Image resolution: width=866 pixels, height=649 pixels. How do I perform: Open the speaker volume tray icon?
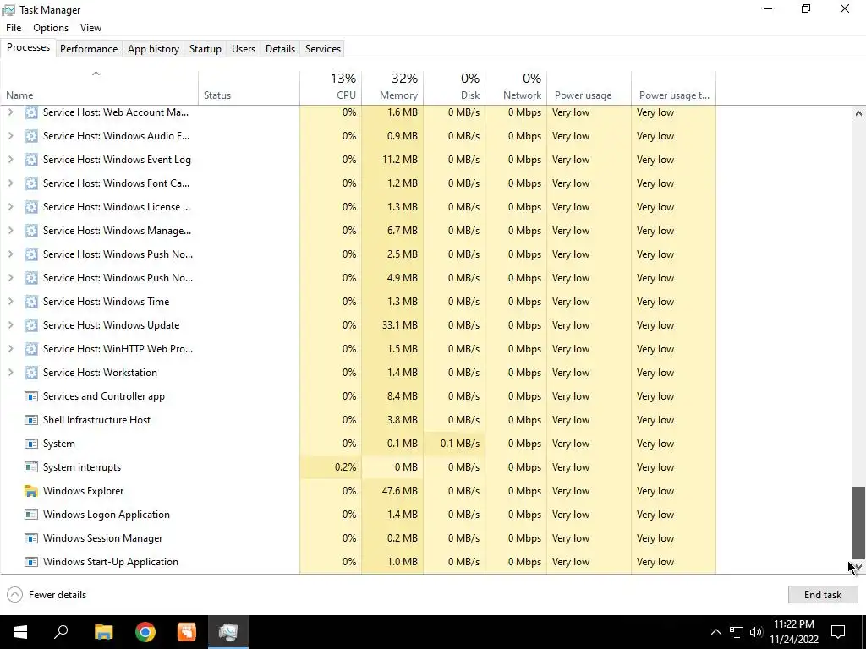coord(755,632)
